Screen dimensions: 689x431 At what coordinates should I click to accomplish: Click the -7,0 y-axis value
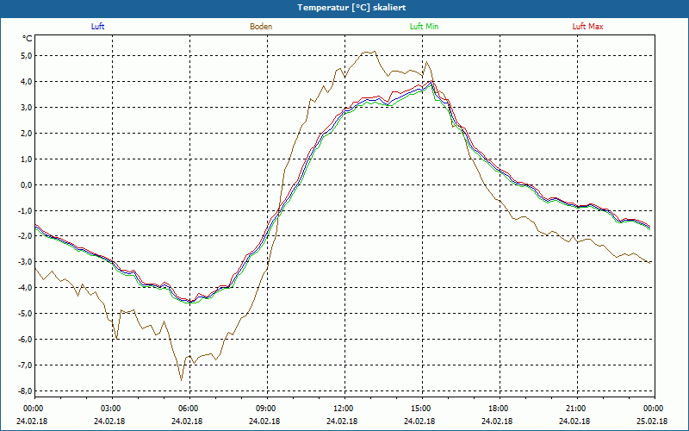coord(25,365)
